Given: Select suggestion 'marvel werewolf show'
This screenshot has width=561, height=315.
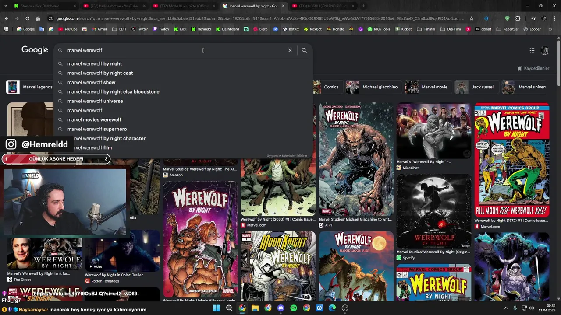Looking at the screenshot, I should (183, 82).
